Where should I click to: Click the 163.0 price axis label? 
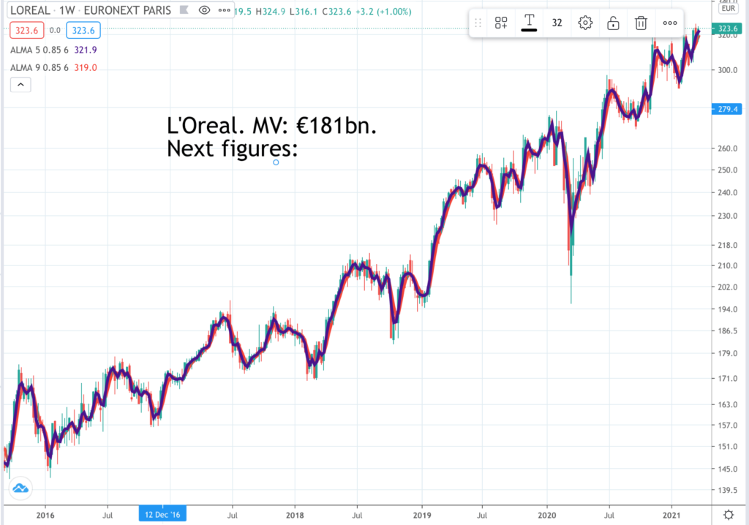728,404
